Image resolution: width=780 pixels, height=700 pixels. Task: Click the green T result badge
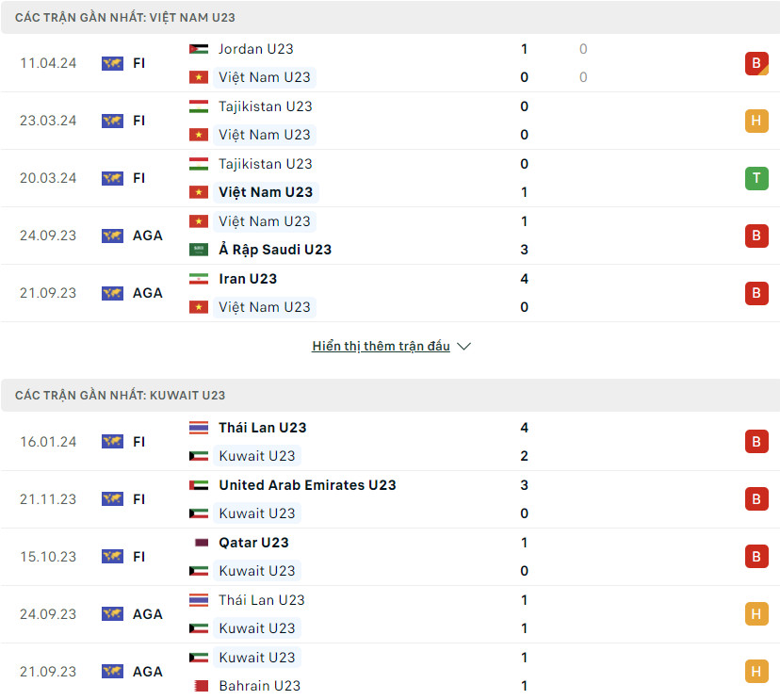(x=756, y=177)
